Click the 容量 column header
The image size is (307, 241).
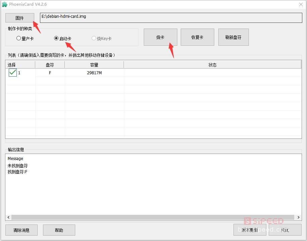pos(94,65)
